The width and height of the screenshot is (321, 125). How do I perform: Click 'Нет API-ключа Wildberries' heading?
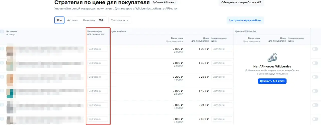pos(272,66)
